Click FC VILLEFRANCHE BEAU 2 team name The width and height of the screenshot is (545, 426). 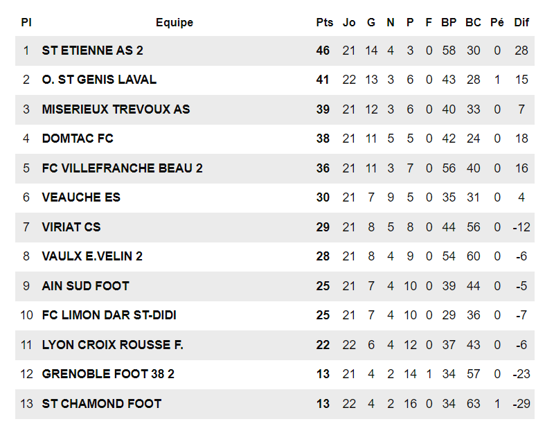click(122, 168)
